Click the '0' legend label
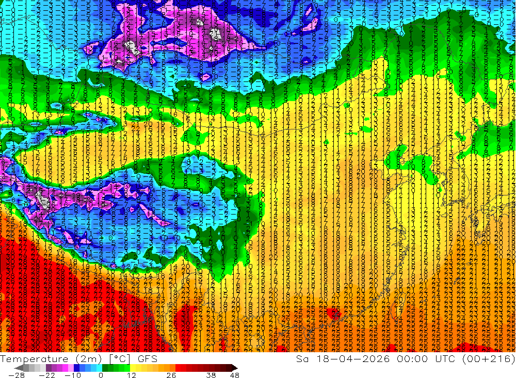This screenshot has width=516, height=378. click(101, 375)
